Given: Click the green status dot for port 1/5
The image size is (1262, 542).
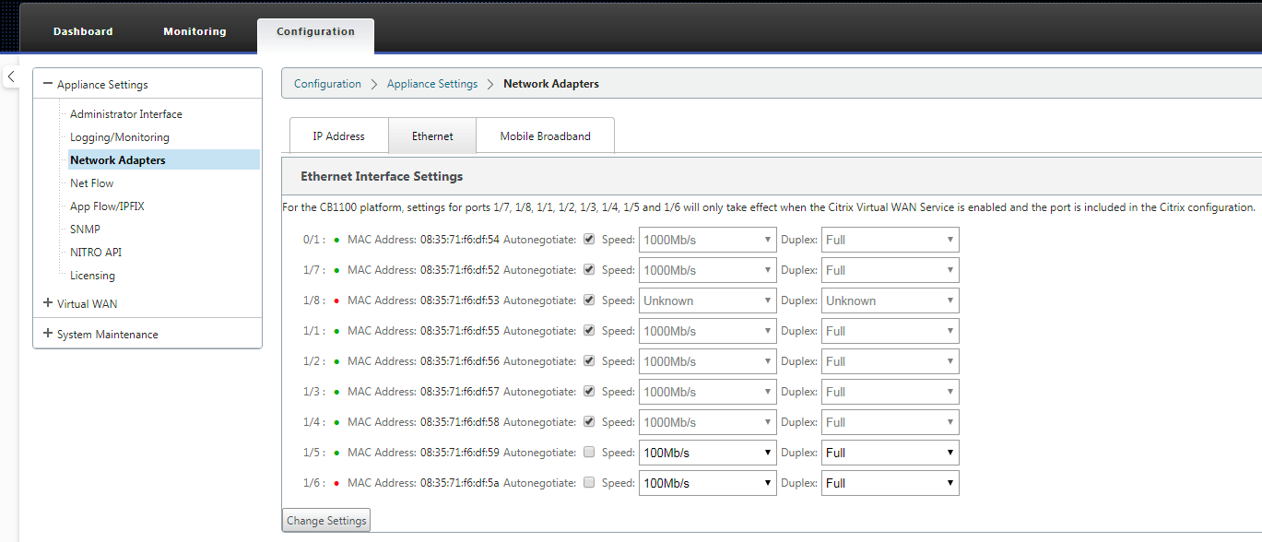Looking at the screenshot, I should pyautogui.click(x=336, y=454).
